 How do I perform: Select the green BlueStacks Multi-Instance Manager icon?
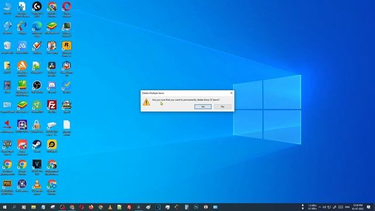pos(22,88)
